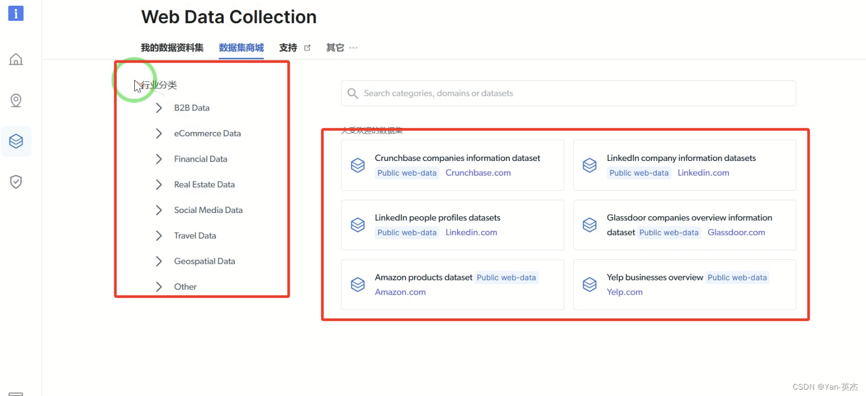The width and height of the screenshot is (866, 396).
Task: Click Public web-data tag on Yelp card
Action: pyautogui.click(x=737, y=278)
